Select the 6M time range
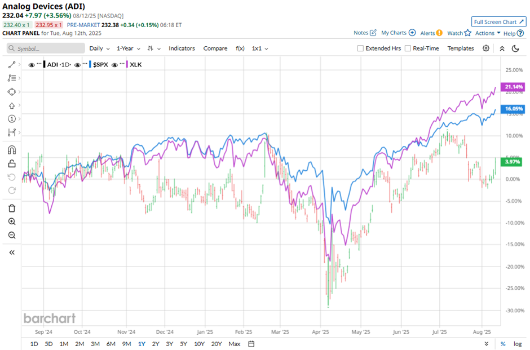 click(x=111, y=344)
